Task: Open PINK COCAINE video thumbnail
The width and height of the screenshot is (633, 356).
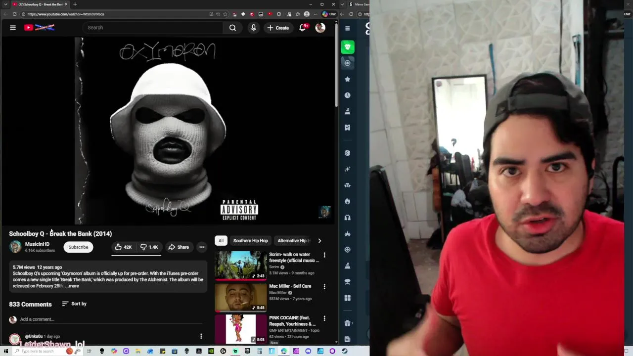Action: tap(240, 329)
